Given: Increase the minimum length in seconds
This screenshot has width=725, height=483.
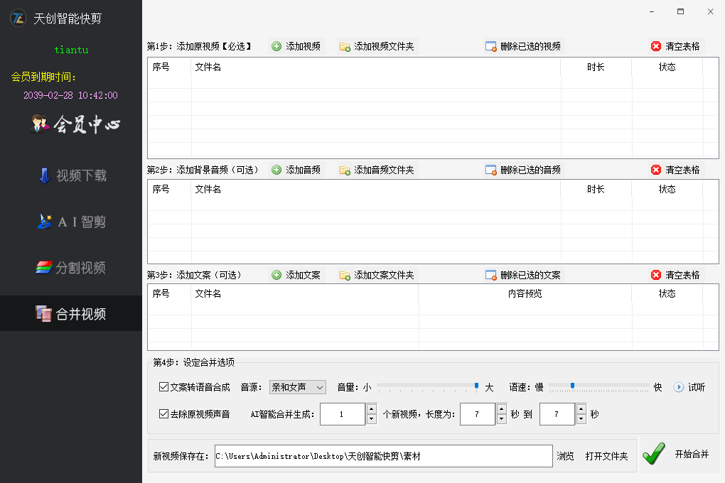Looking at the screenshot, I should (502, 408).
